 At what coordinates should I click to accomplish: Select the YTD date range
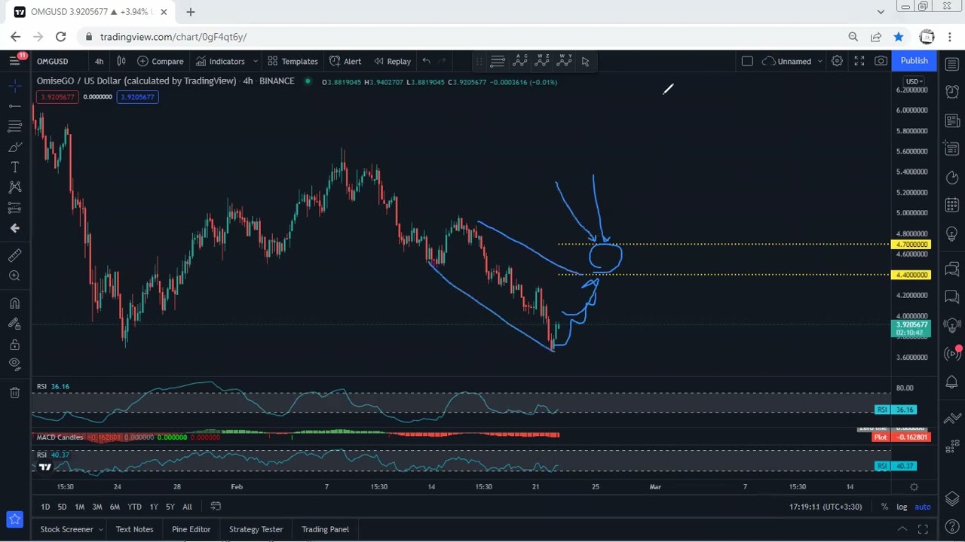(x=134, y=507)
